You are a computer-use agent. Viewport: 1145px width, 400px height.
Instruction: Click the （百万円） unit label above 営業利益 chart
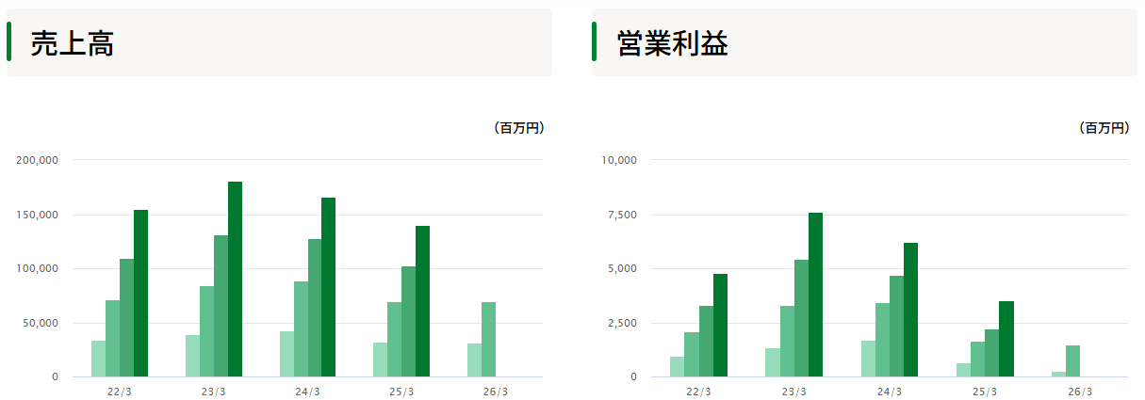1104,128
